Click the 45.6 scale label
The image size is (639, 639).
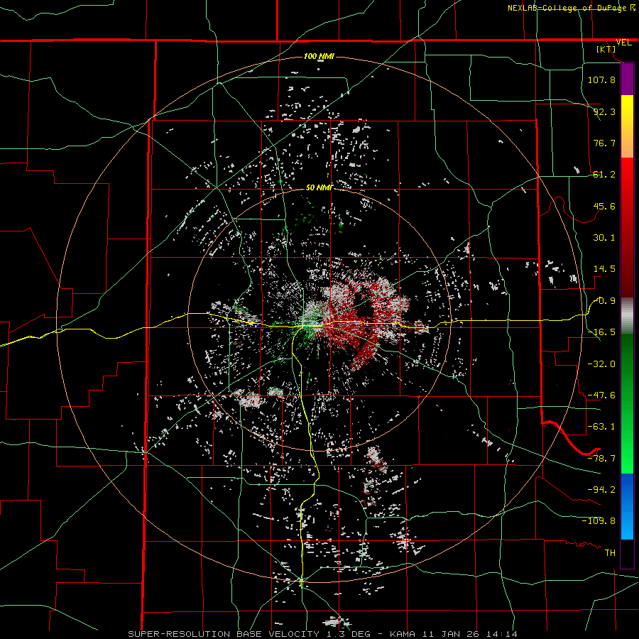[x=604, y=206]
